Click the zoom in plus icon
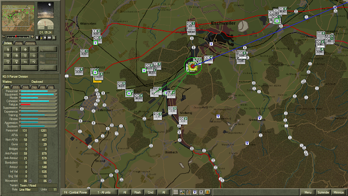The image size is (348, 196). click(x=33, y=36)
